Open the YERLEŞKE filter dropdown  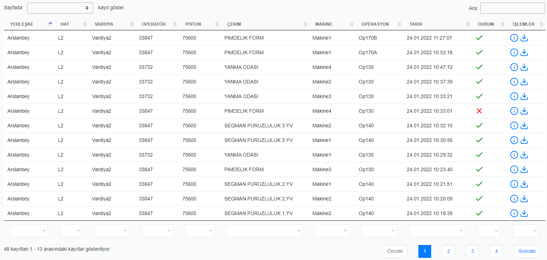tap(29, 230)
